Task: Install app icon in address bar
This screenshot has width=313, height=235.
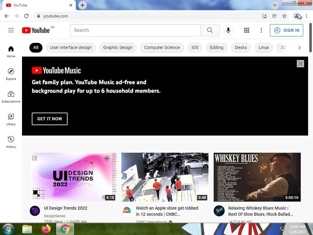Action: click(x=264, y=16)
